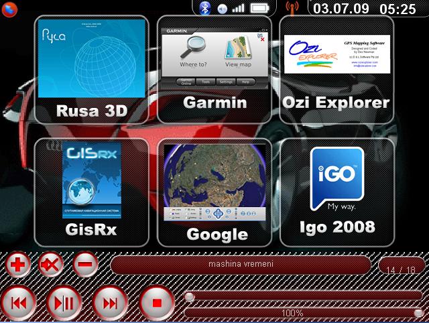Mute audio with the crossed speaker button
Viewport: 429px width, 323px height.
[51, 264]
